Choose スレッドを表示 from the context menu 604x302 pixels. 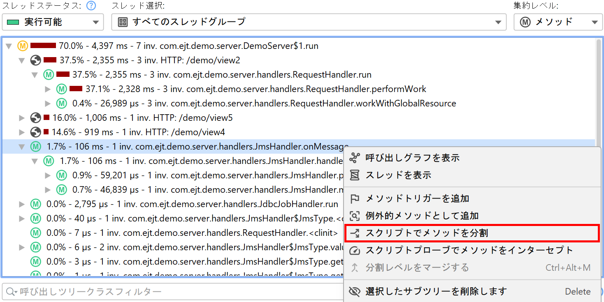pos(398,175)
